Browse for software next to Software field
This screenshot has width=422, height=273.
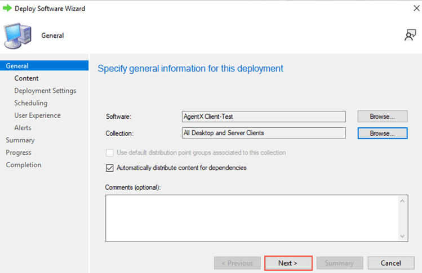383,117
